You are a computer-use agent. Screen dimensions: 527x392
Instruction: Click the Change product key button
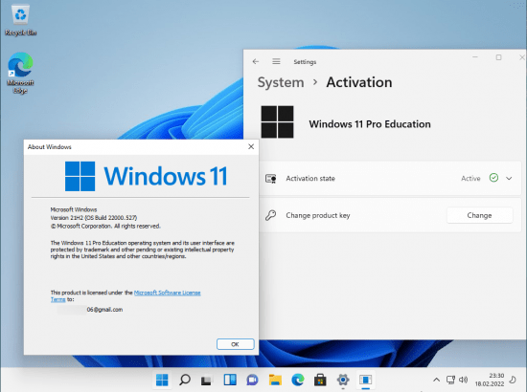click(x=479, y=215)
